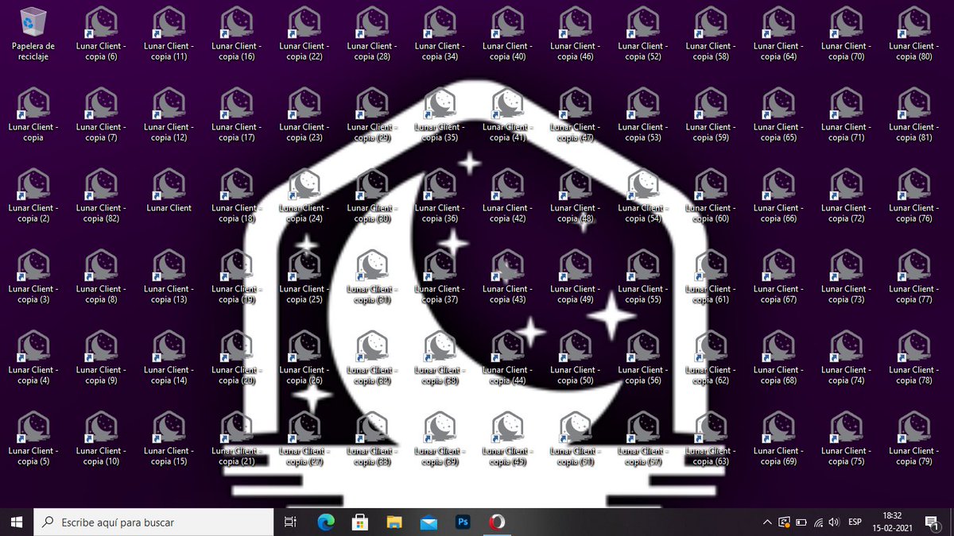Select Lunar Client - copia (15) shortcut
Screen dimensions: 954x536
coord(169,440)
